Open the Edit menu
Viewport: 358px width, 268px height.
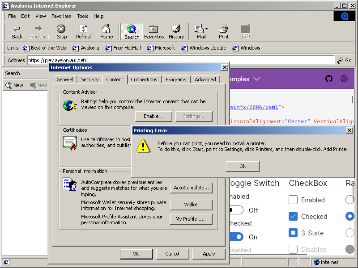point(26,16)
